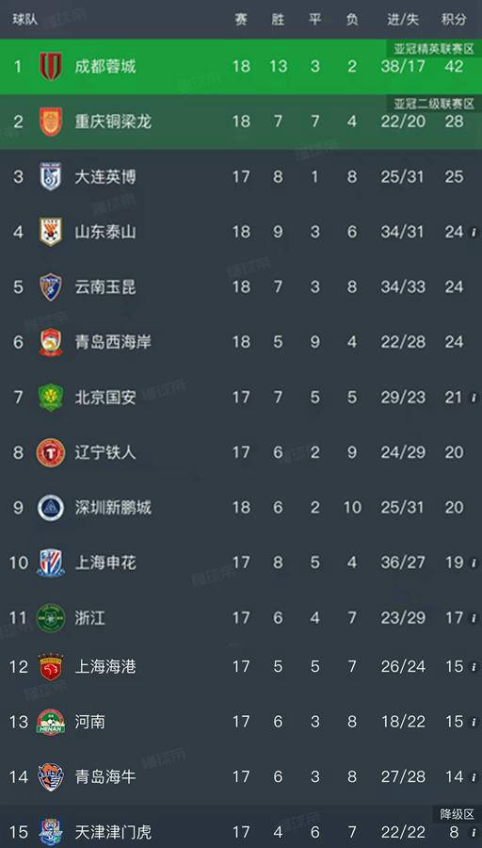Click info icon beside 北京国安 points
This screenshot has height=848, width=482.
(474, 398)
